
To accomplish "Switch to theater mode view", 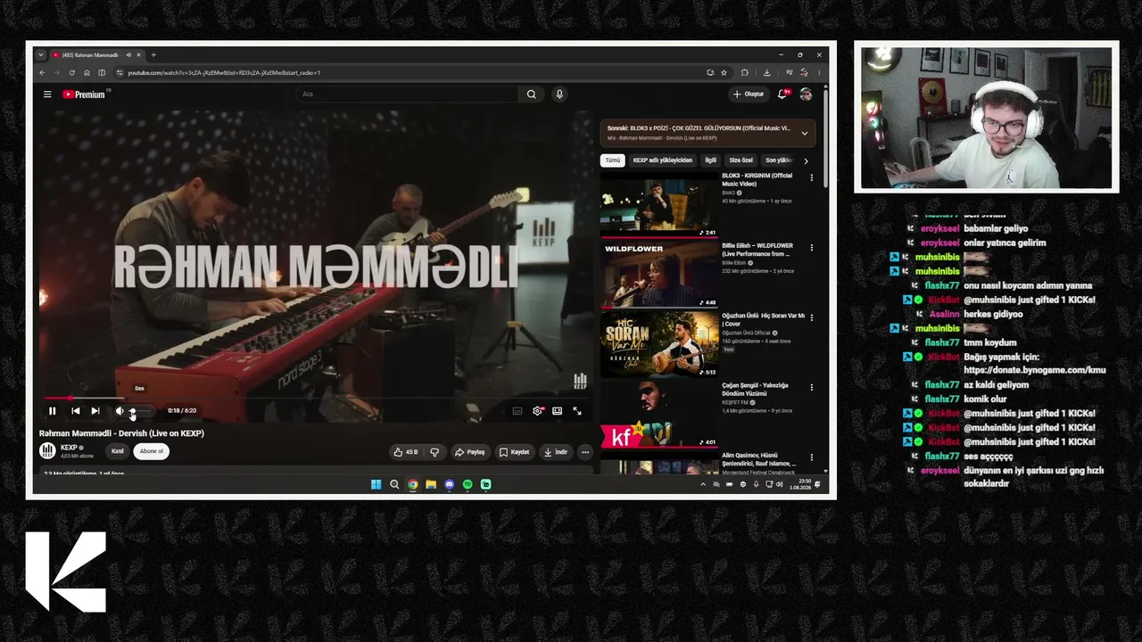I will pyautogui.click(x=557, y=411).
